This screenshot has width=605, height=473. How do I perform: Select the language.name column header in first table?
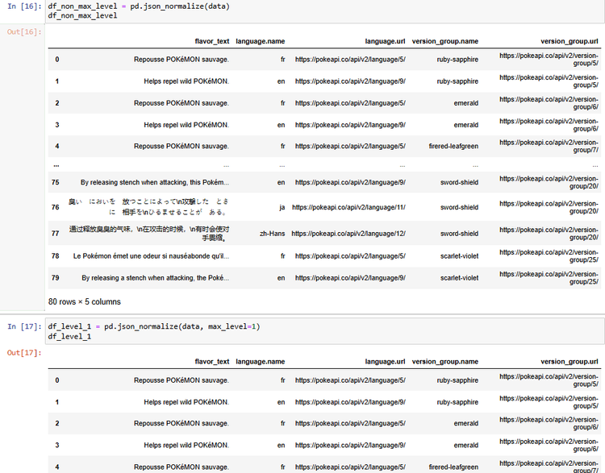point(260,41)
